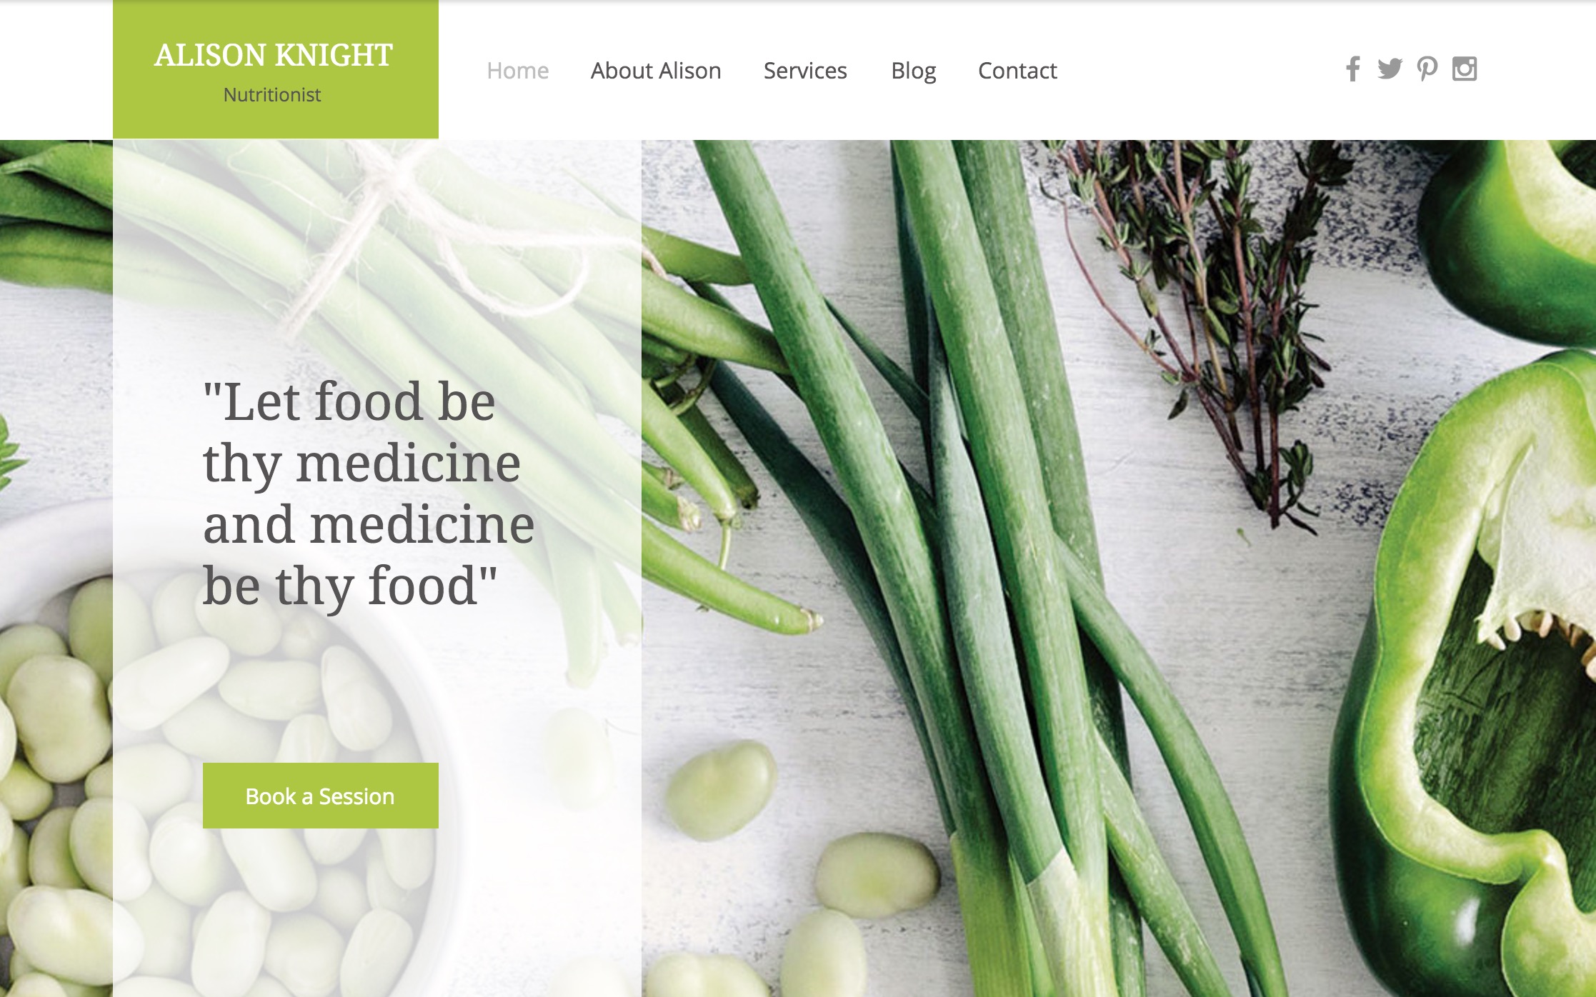Click the thyme sprig in the photo
The width and height of the screenshot is (1596, 997).
tap(1215, 300)
